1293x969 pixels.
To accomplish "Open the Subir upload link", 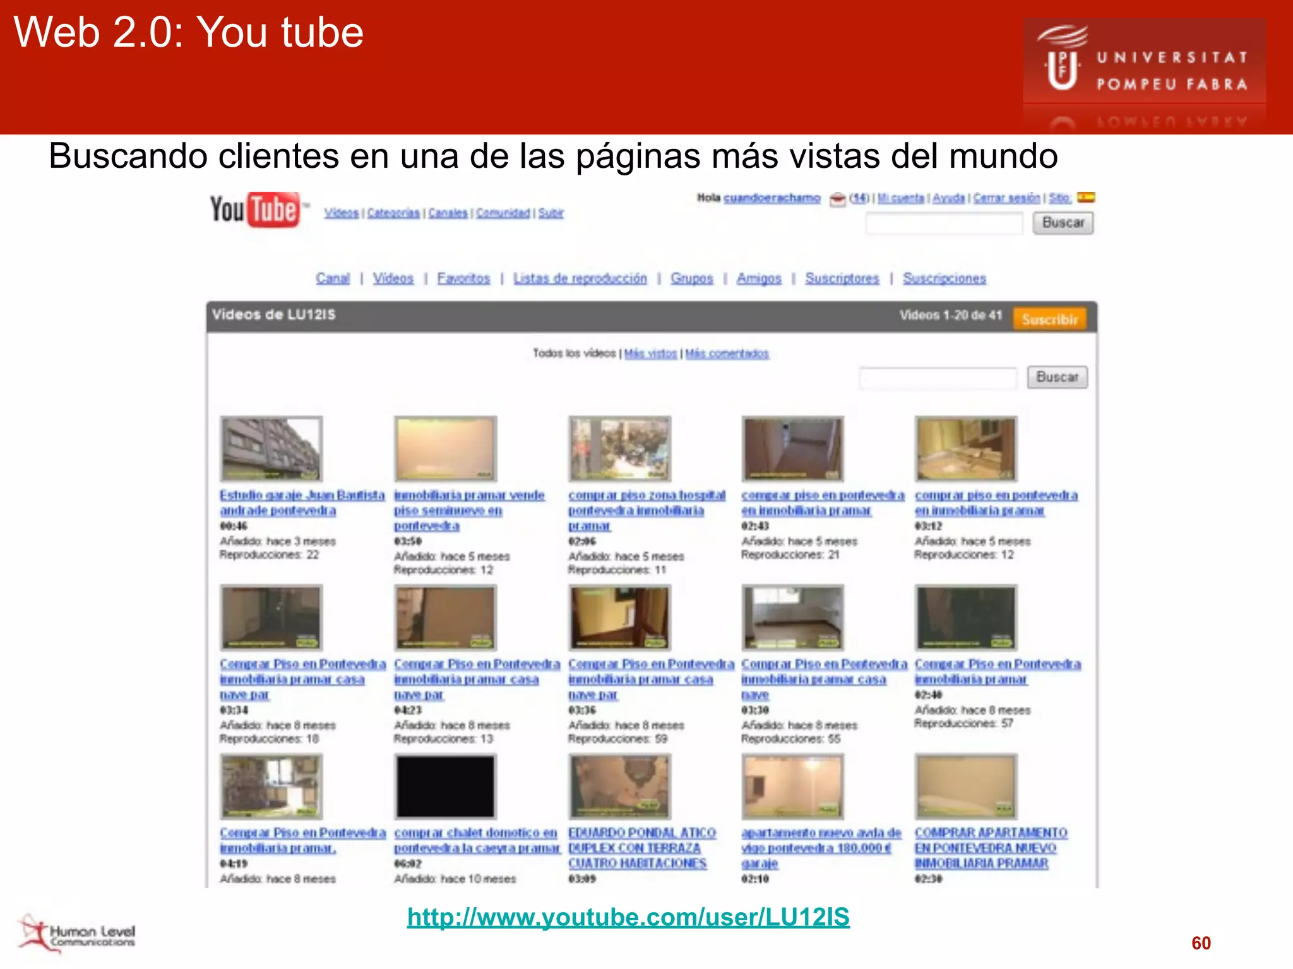I will click(551, 213).
